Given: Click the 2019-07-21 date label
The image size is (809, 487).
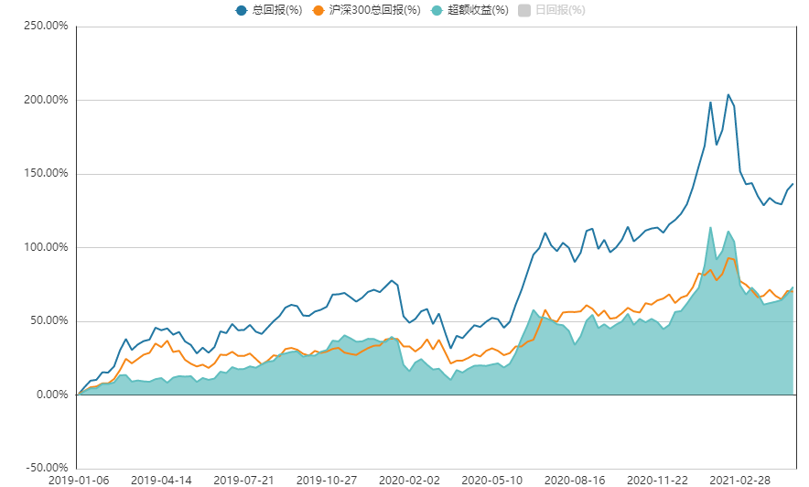Looking at the screenshot, I should click(243, 481).
